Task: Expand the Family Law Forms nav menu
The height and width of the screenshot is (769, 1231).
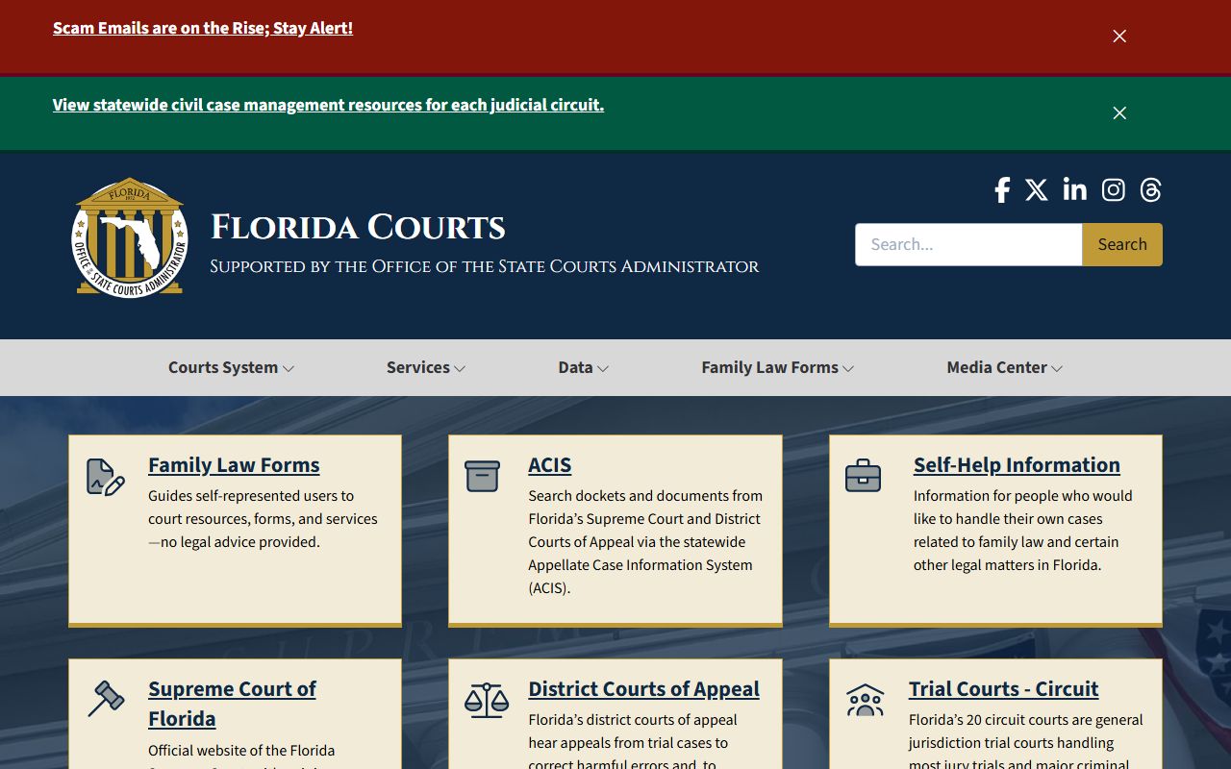Action: coord(777,367)
